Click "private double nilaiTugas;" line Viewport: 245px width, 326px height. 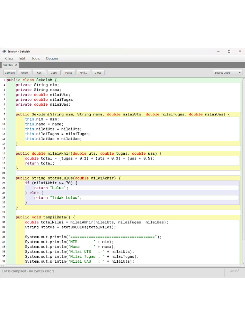[45, 100]
